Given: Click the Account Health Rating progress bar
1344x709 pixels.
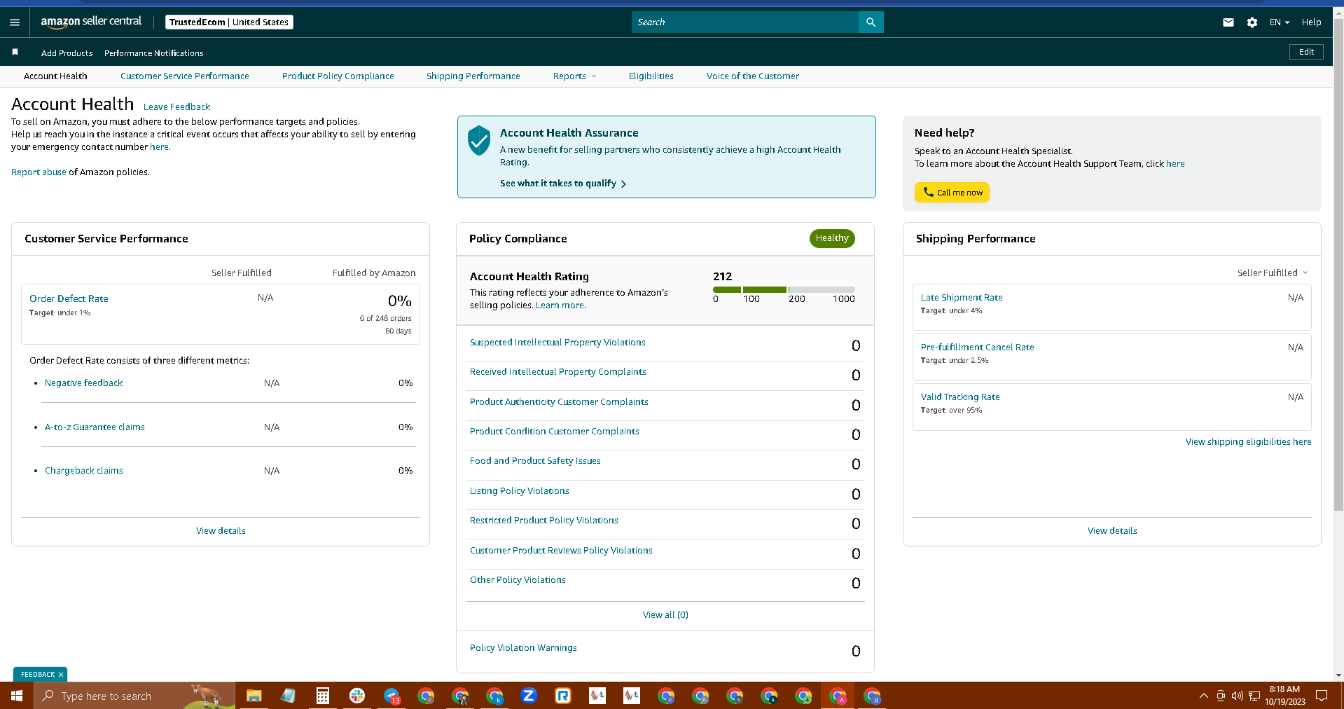Looking at the screenshot, I should click(784, 289).
